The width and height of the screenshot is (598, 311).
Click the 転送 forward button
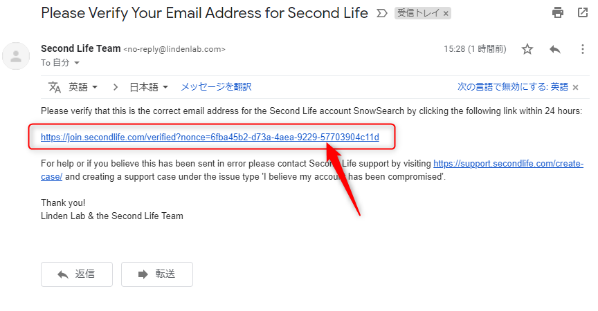coord(157,274)
